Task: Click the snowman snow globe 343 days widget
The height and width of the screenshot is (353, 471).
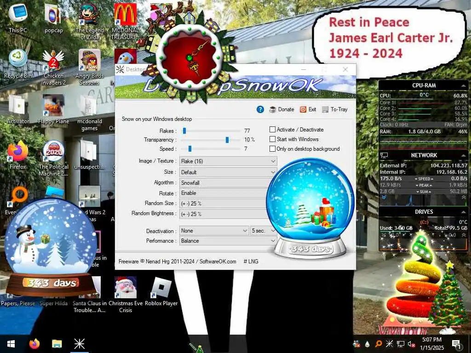Action: coord(51,248)
